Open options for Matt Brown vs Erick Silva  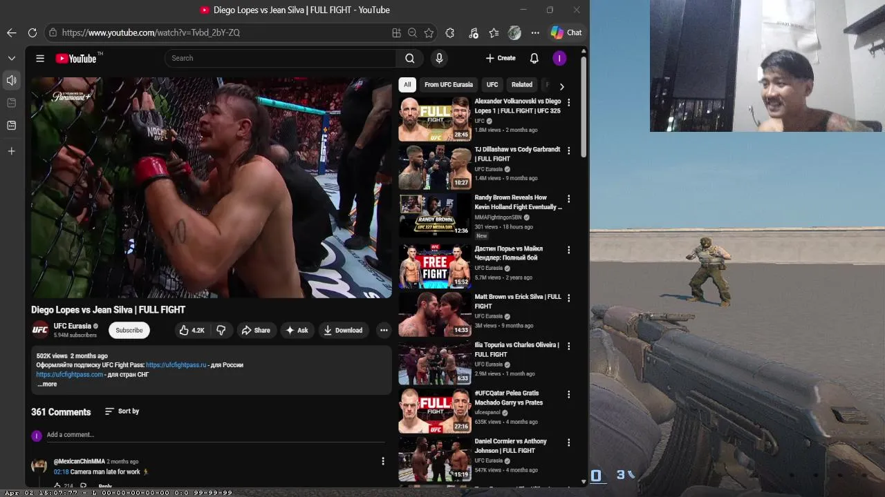(569, 298)
